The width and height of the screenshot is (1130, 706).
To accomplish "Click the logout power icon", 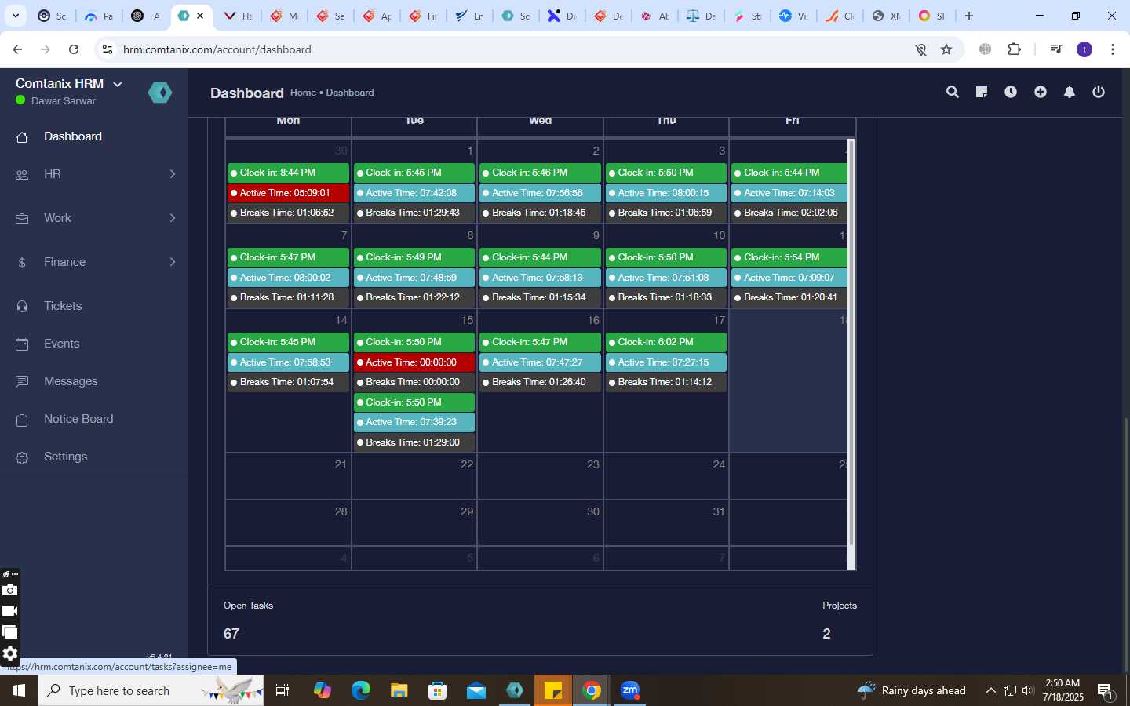I will [x=1099, y=93].
